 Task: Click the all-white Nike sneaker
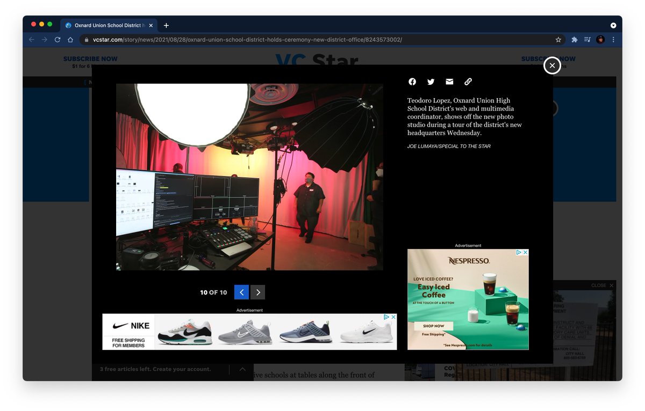[x=367, y=333]
